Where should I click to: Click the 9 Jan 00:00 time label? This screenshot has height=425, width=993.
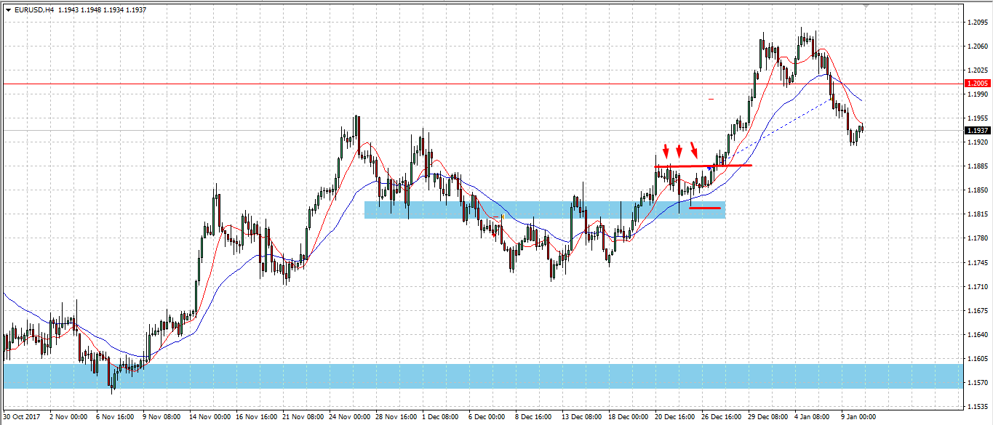click(858, 417)
